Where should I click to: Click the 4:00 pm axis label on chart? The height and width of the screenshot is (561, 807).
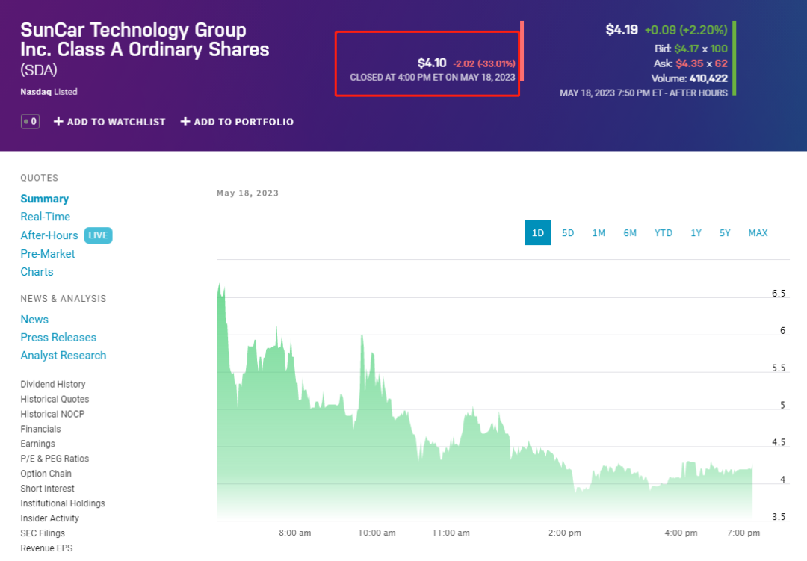tap(681, 533)
